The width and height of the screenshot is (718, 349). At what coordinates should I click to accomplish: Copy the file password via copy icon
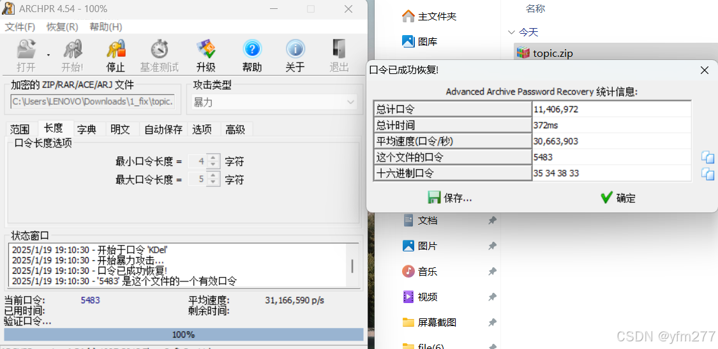click(x=707, y=158)
